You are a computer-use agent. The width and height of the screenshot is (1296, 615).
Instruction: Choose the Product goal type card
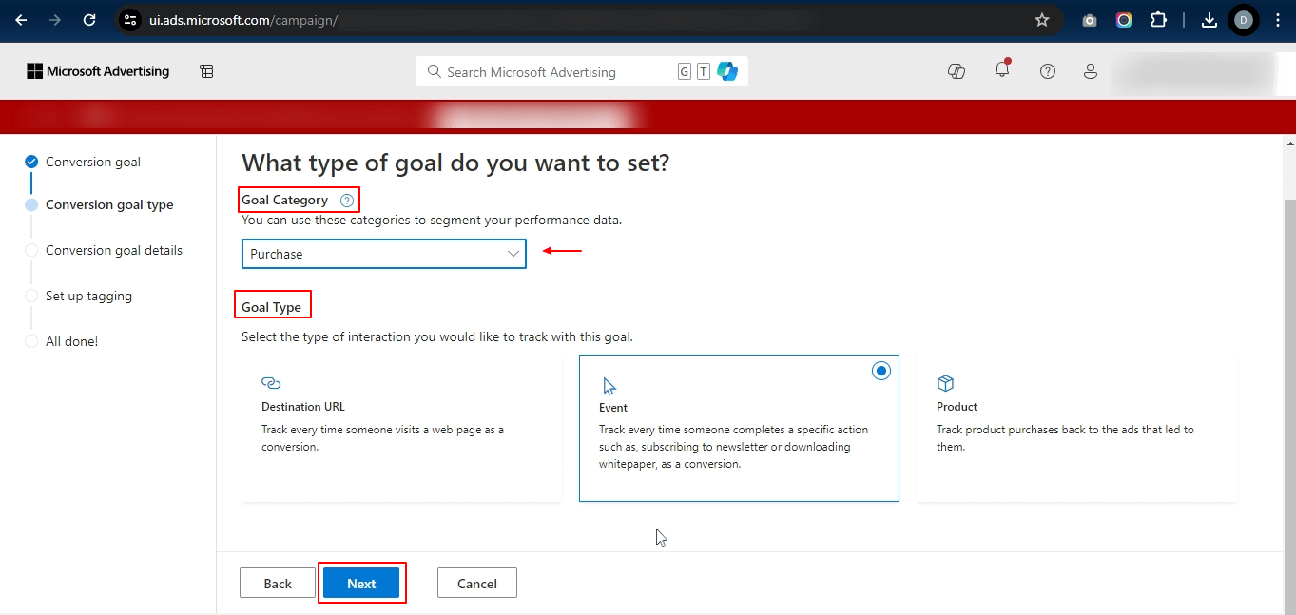[1076, 429]
